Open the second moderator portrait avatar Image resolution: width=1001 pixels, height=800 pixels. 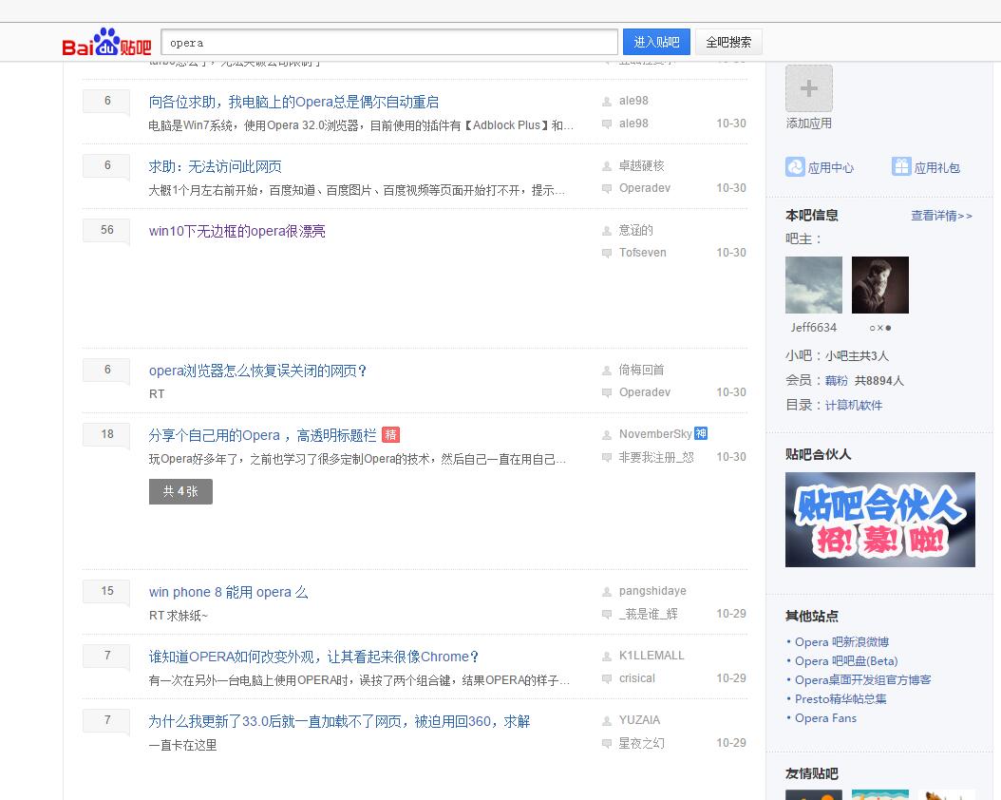point(880,285)
